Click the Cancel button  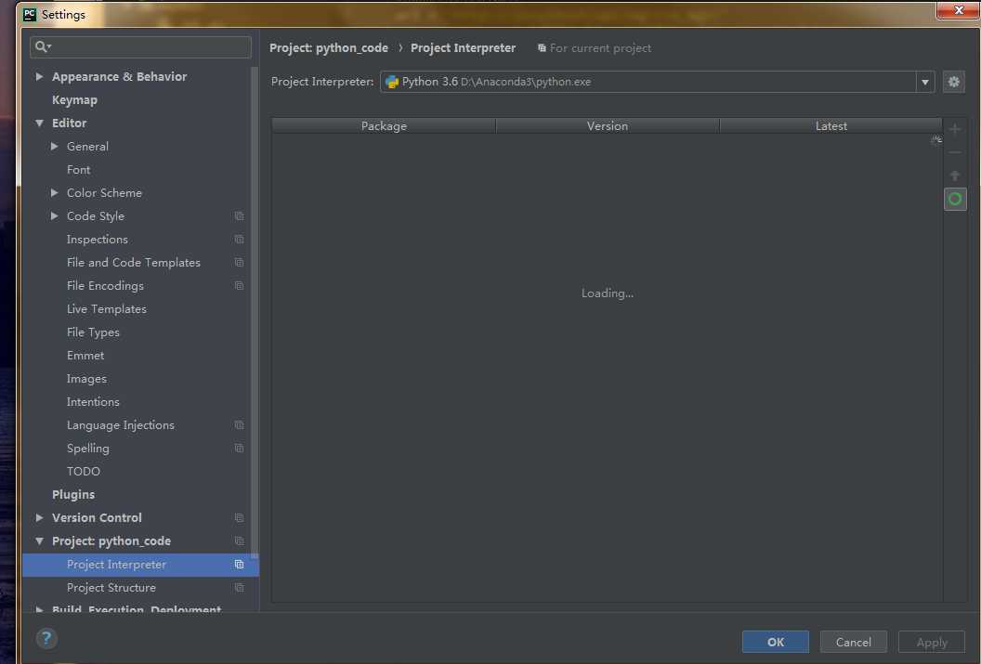pyautogui.click(x=854, y=642)
